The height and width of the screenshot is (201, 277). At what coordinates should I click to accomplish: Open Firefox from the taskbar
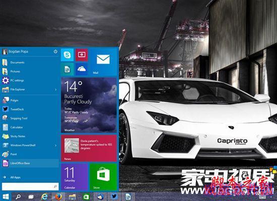[x=58, y=196]
